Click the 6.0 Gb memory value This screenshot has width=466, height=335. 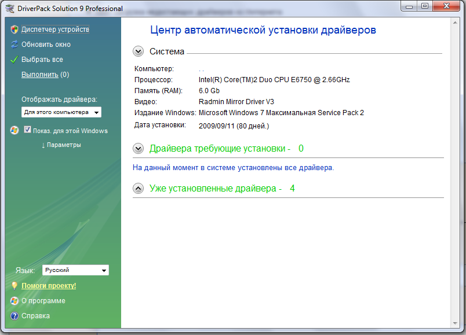[209, 91]
